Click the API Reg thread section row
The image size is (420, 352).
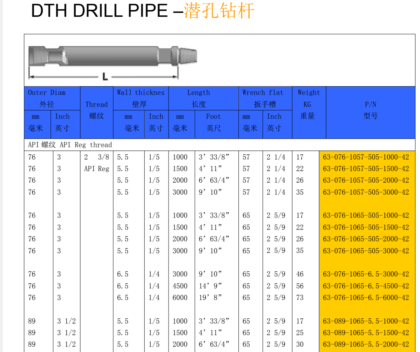click(70, 145)
